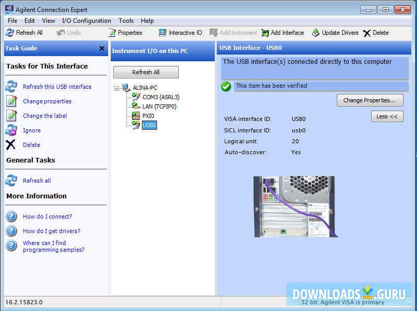The image size is (417, 311).
Task: Click the Agilent Connection Expert title bar icon
Action: point(9,9)
